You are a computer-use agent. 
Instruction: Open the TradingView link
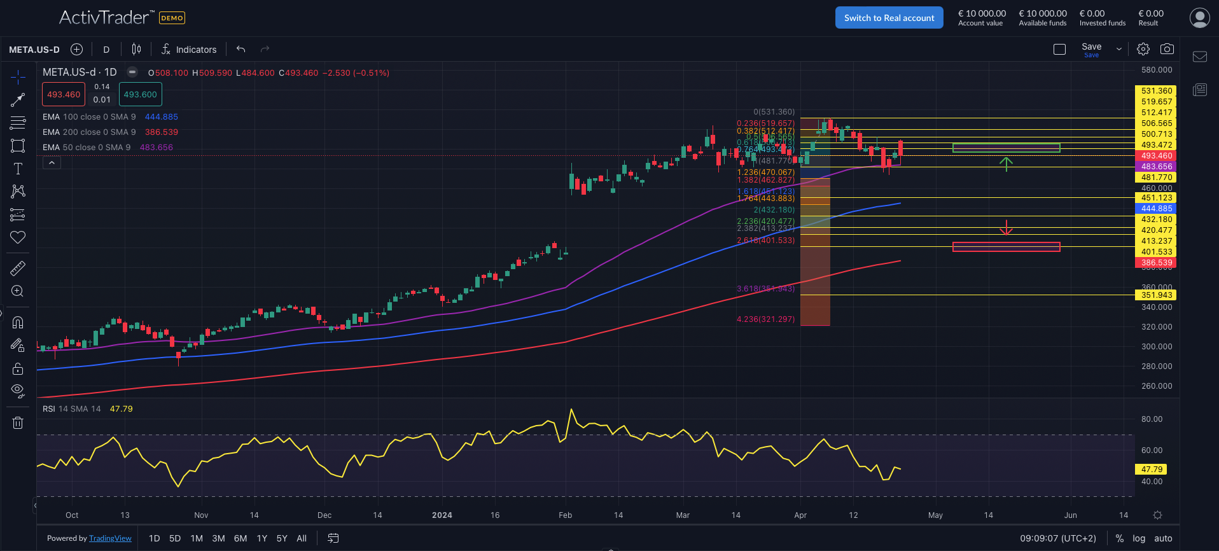110,538
